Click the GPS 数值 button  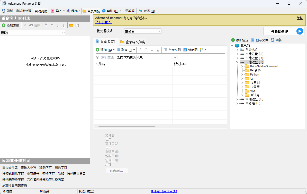(x=105, y=57)
